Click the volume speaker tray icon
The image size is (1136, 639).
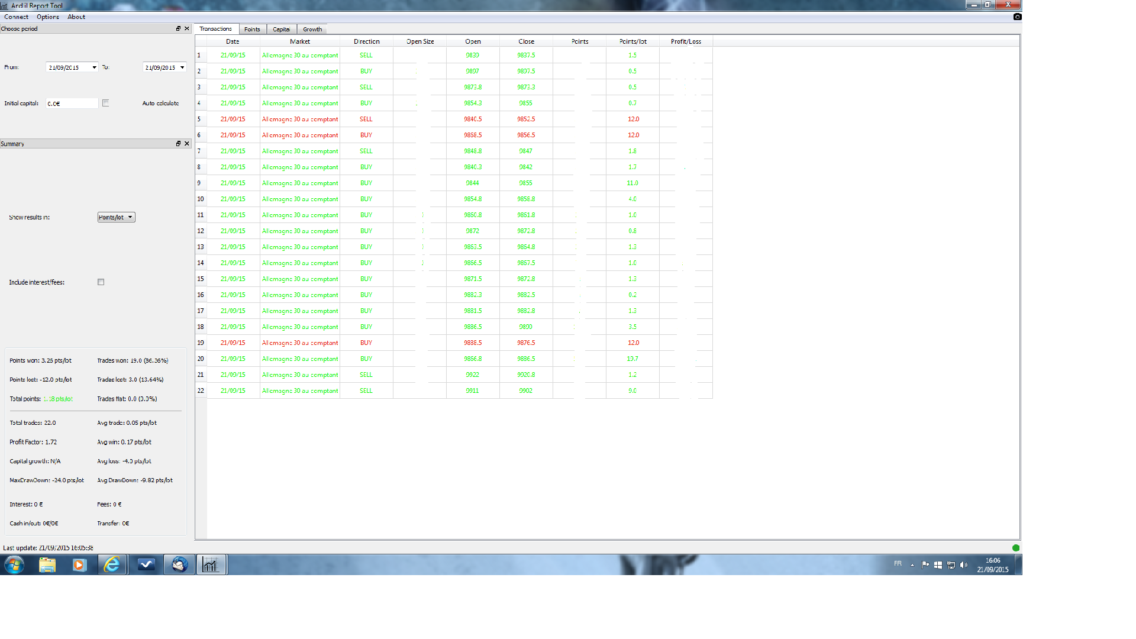coord(964,565)
